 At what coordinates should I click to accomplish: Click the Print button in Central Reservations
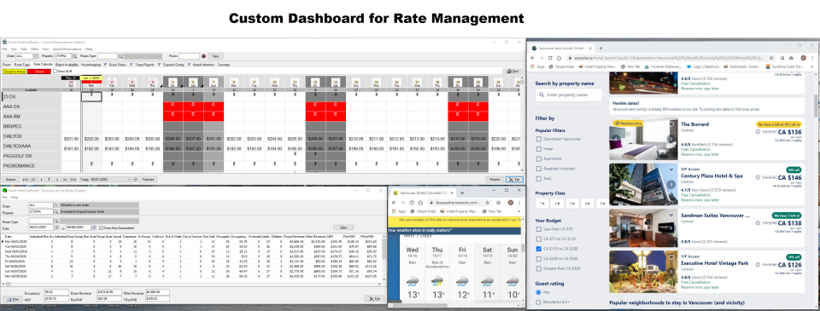[512, 71]
